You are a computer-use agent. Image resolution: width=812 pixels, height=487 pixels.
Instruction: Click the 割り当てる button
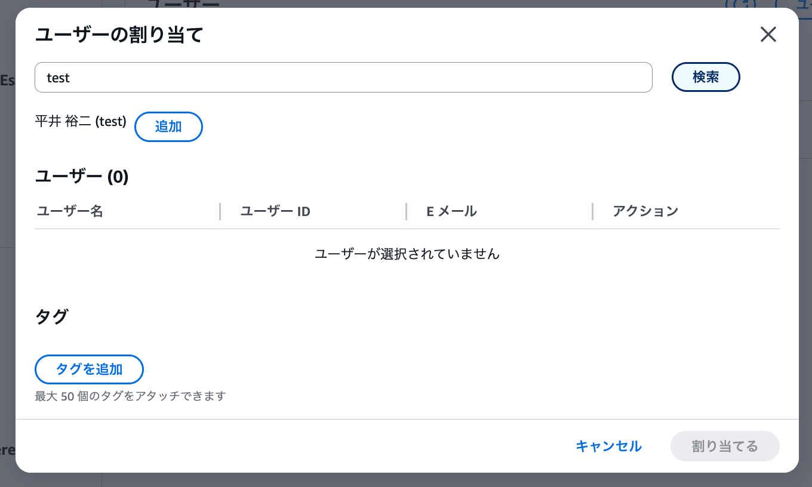725,446
